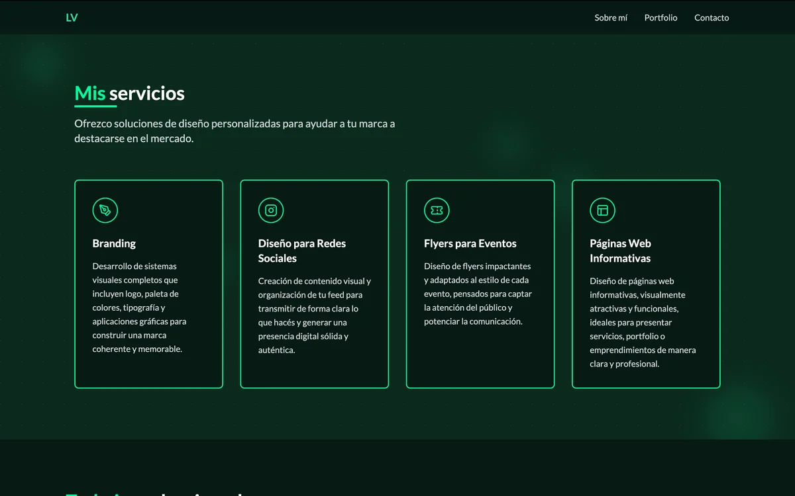Open the Contacto navigation link
Image resolution: width=795 pixels, height=496 pixels.
coord(712,18)
